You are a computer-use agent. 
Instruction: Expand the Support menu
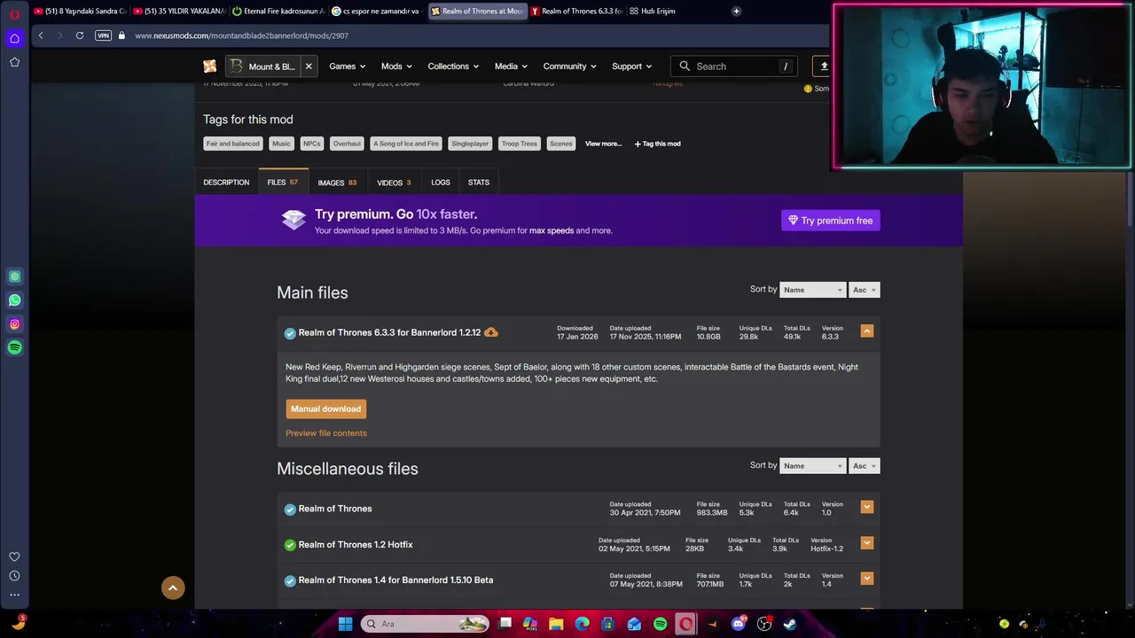(631, 66)
